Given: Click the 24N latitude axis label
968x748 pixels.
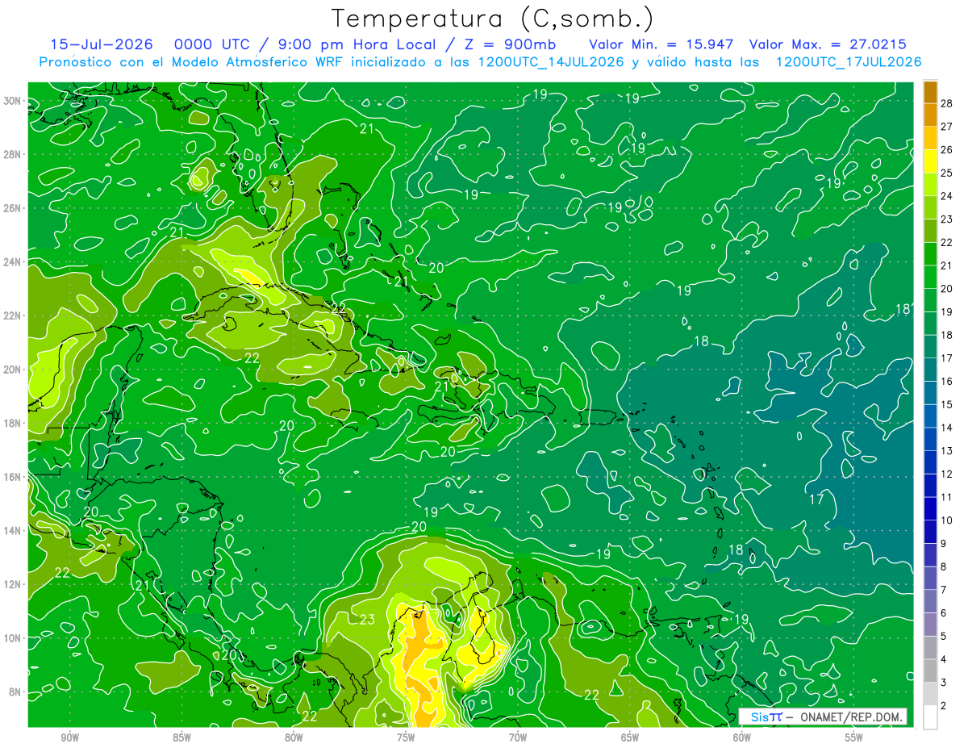Looking at the screenshot, I should point(14,261).
